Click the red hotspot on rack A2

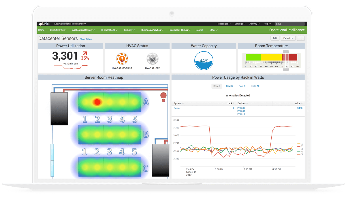(97, 102)
